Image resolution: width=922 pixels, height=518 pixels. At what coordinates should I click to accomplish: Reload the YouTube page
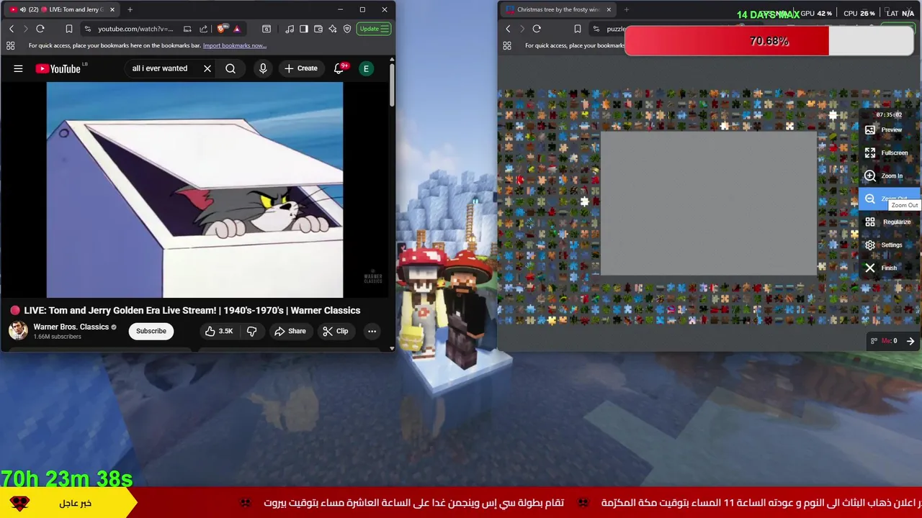(x=40, y=29)
